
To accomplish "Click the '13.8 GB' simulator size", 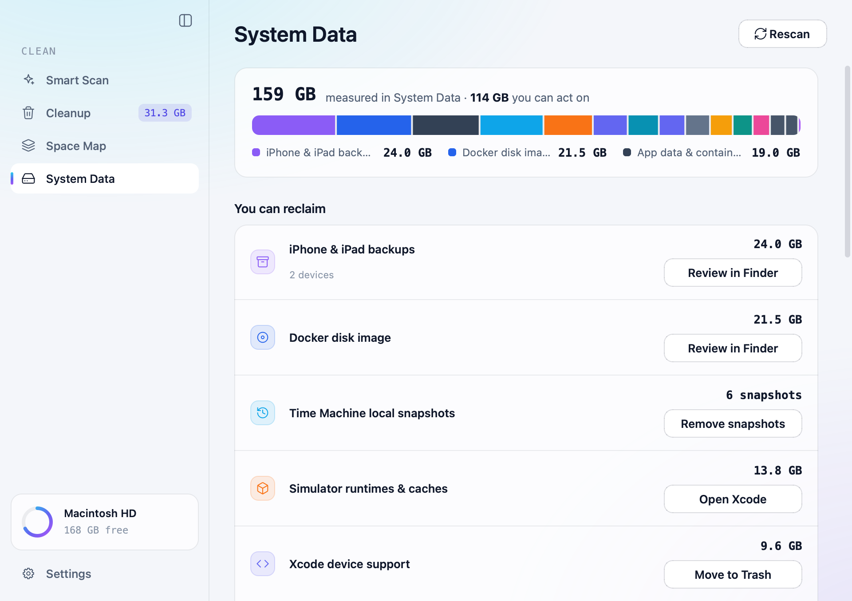I will tap(777, 471).
